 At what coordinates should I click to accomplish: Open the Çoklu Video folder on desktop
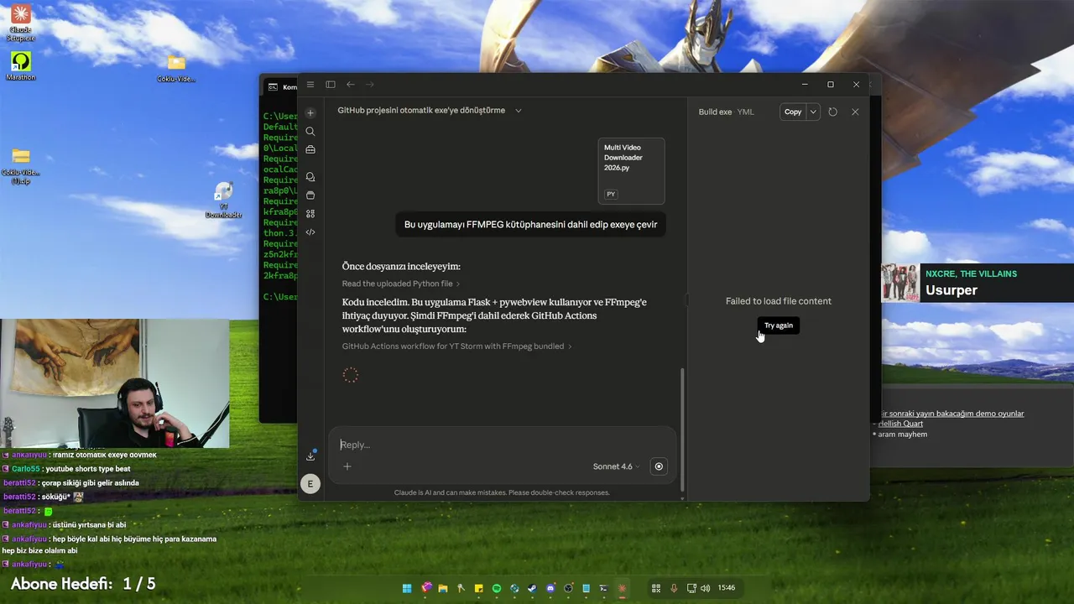176,68
